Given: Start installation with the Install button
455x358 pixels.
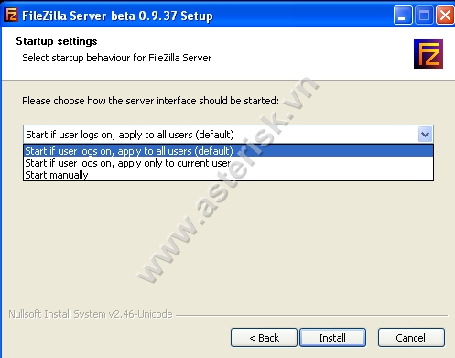Looking at the screenshot, I should (x=332, y=338).
